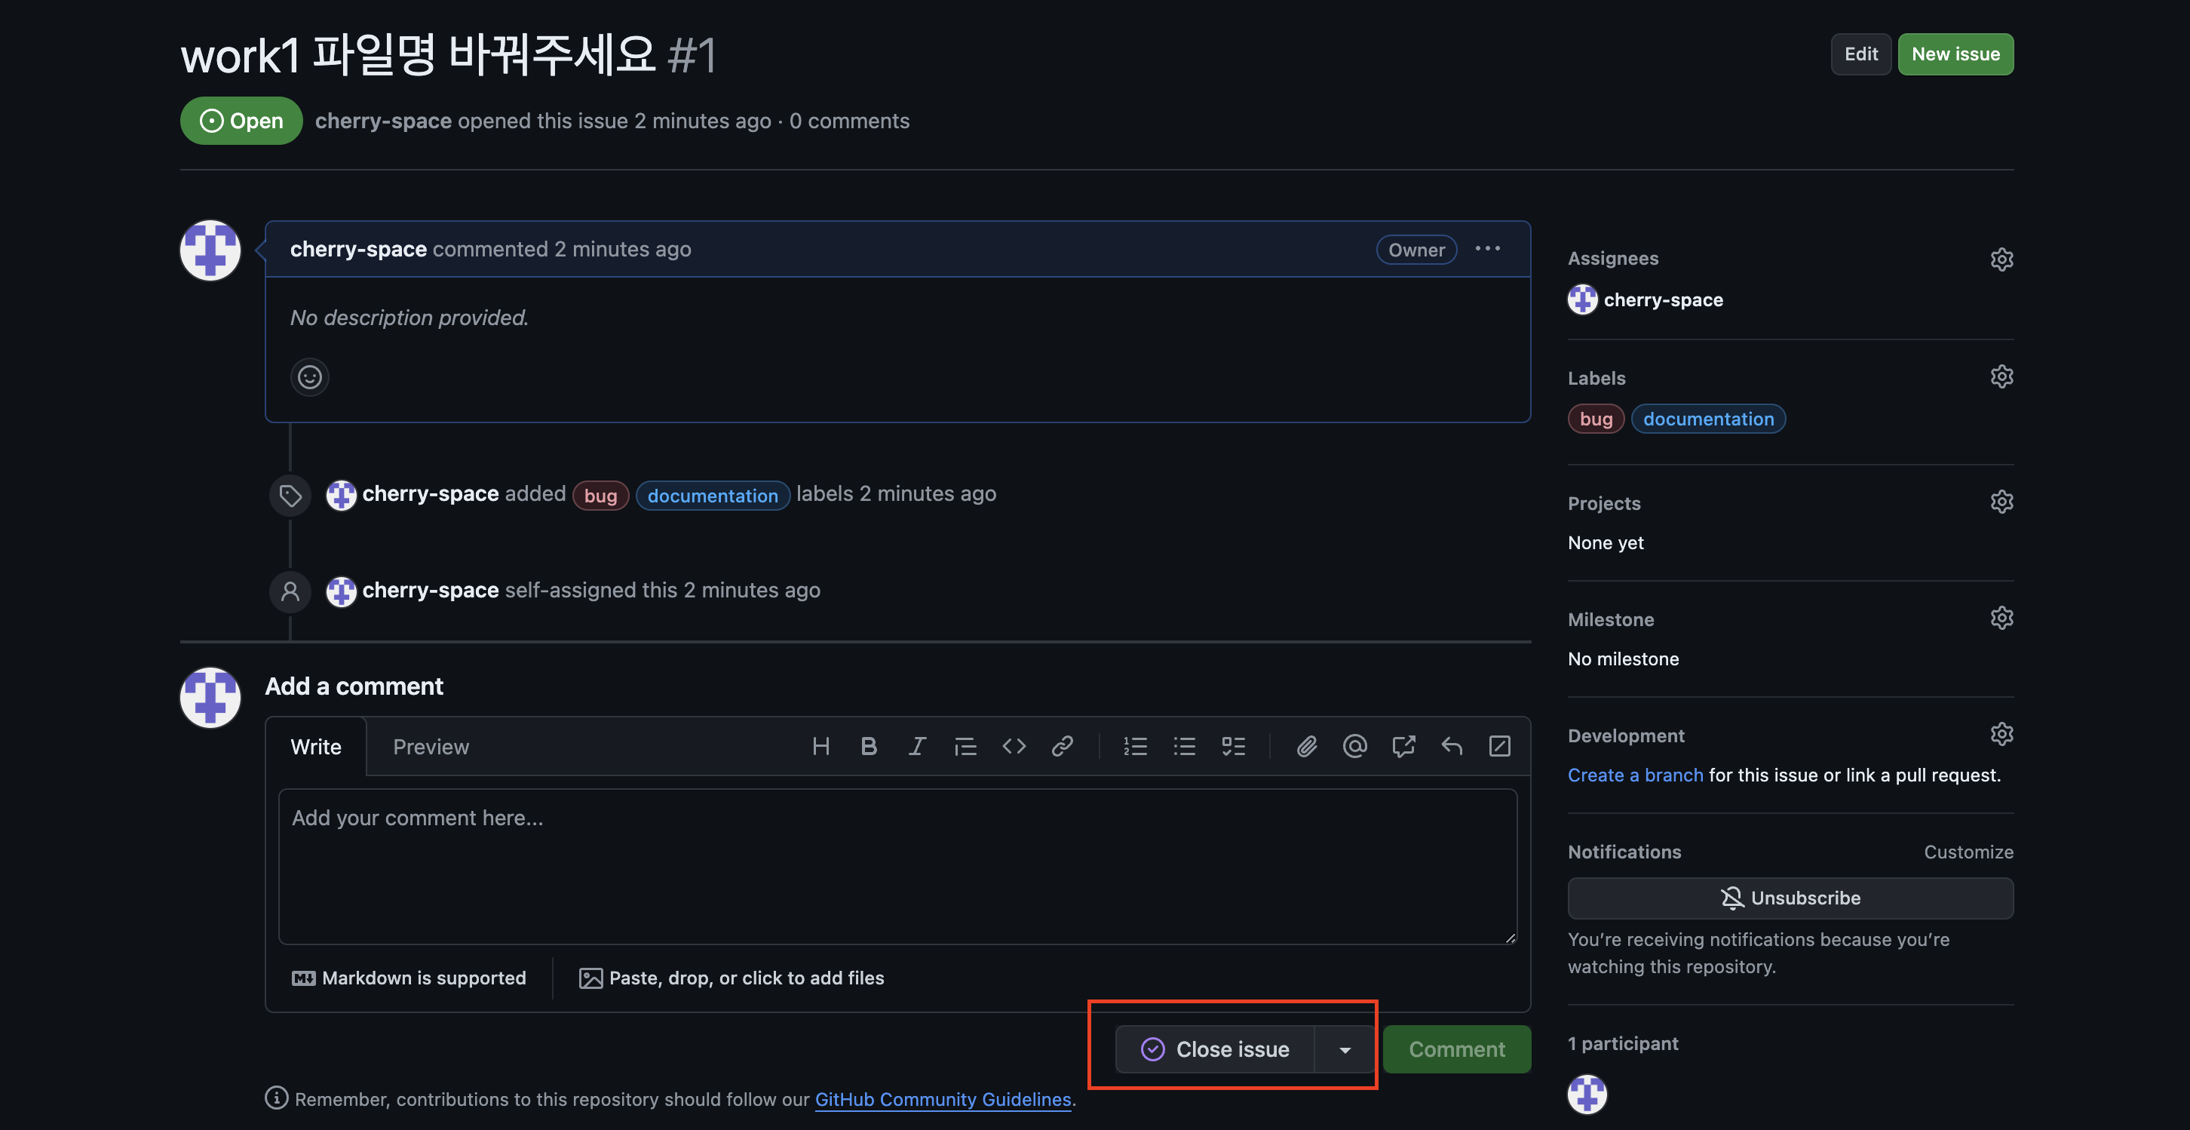The height and width of the screenshot is (1130, 2190).
Task: Open the comment's three-dot options menu
Action: coord(1488,248)
